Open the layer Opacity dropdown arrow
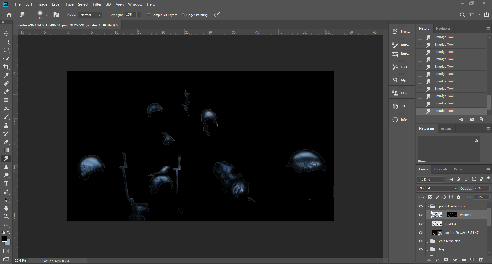This screenshot has width=492, height=264. click(x=487, y=188)
